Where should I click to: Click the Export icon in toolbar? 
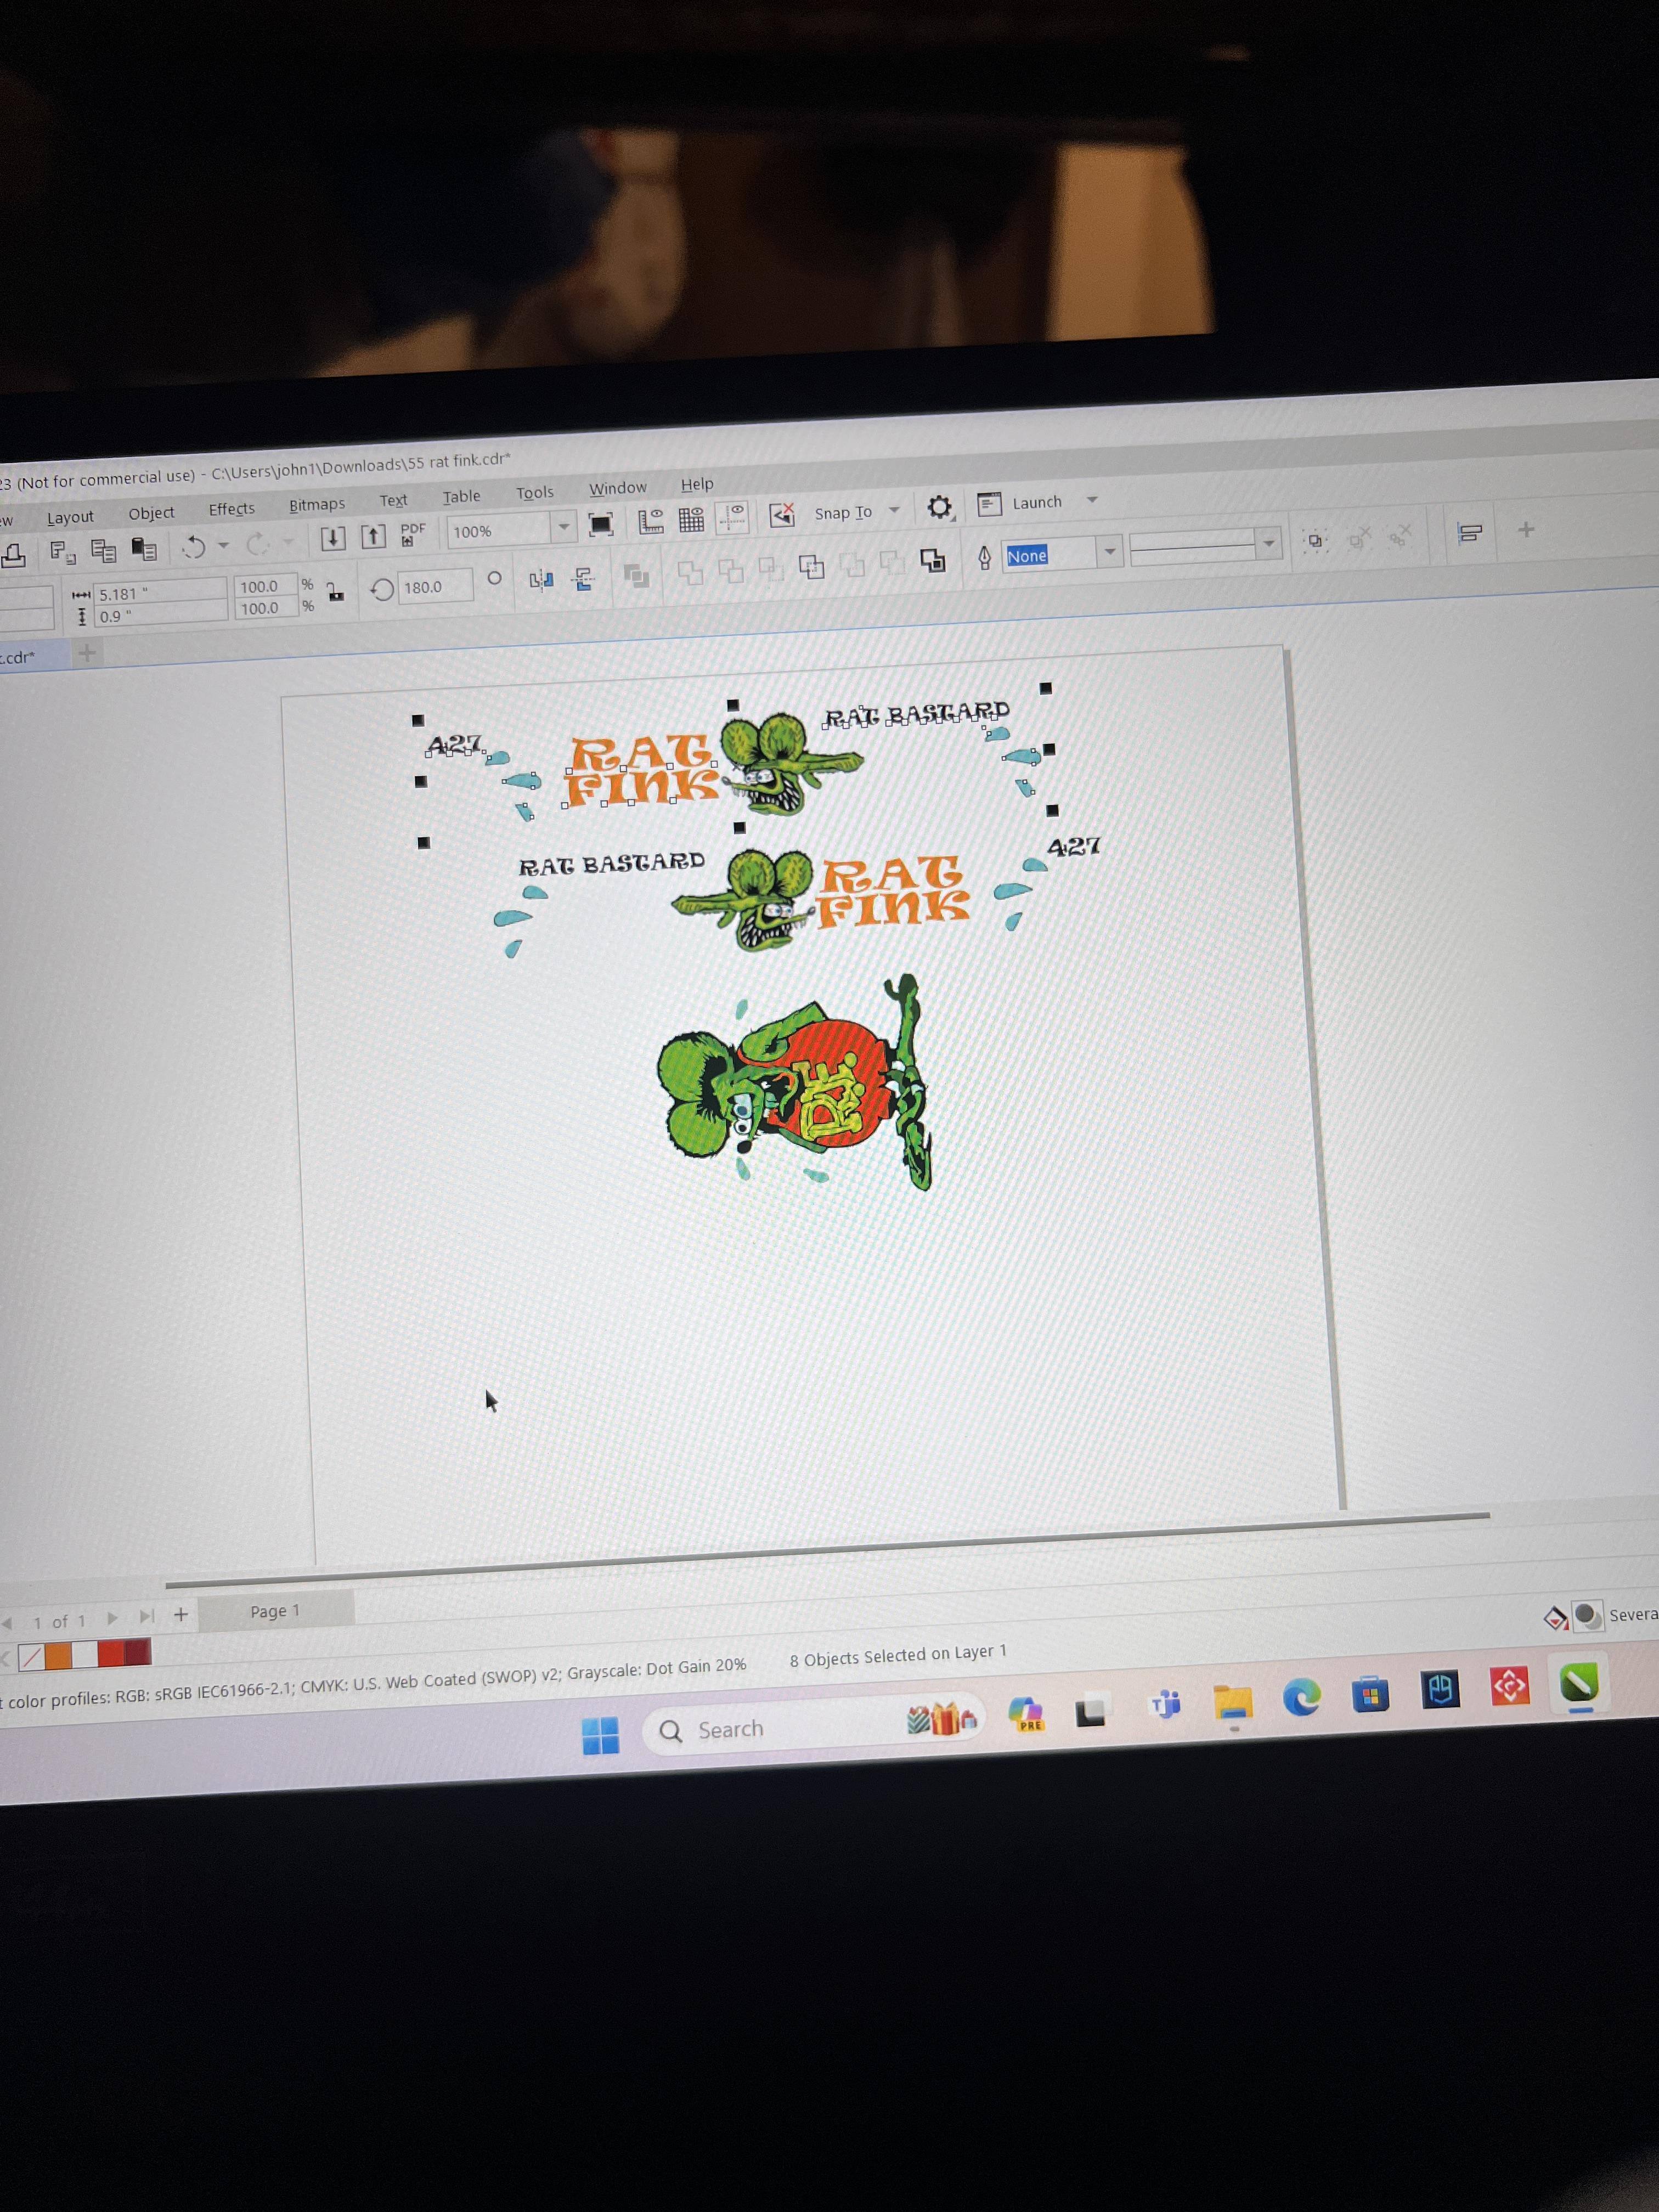pyautogui.click(x=373, y=537)
